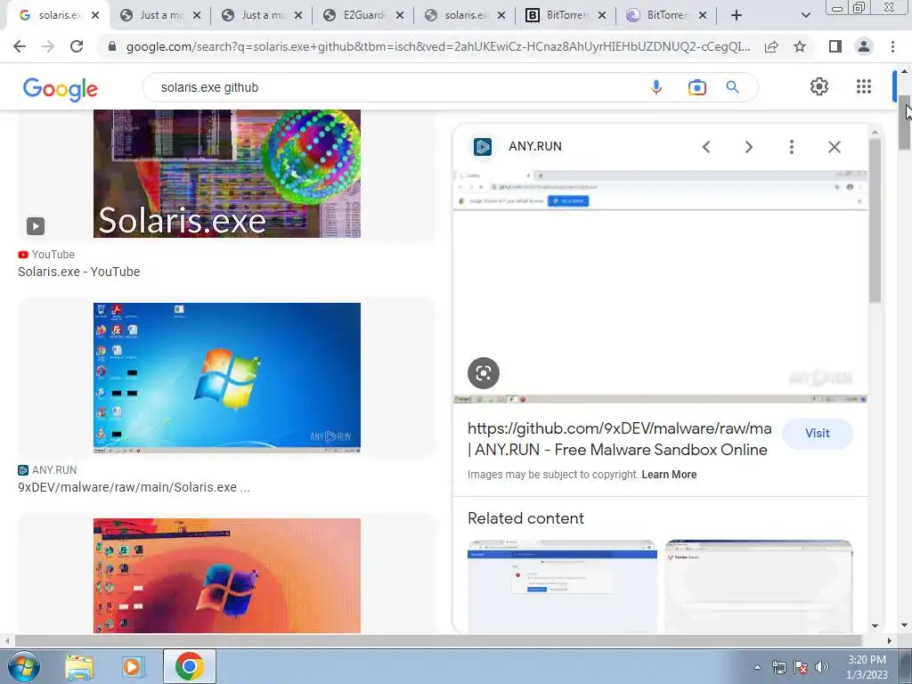Open Windows Explorer from the taskbar
The width and height of the screenshot is (912, 684).
[x=79, y=666]
